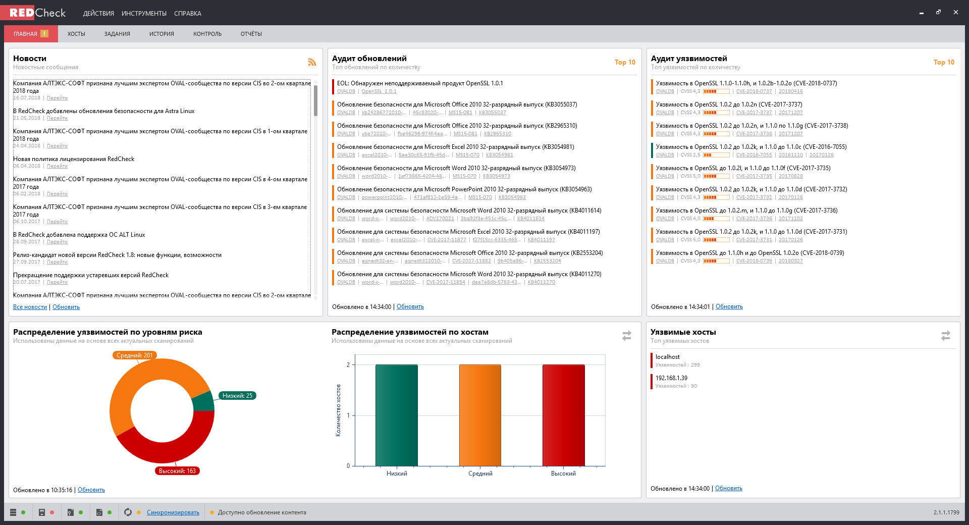The width and height of the screenshot is (969, 525).
Task: Open the КОНТРОЛЬ tab
Action: [x=207, y=34]
